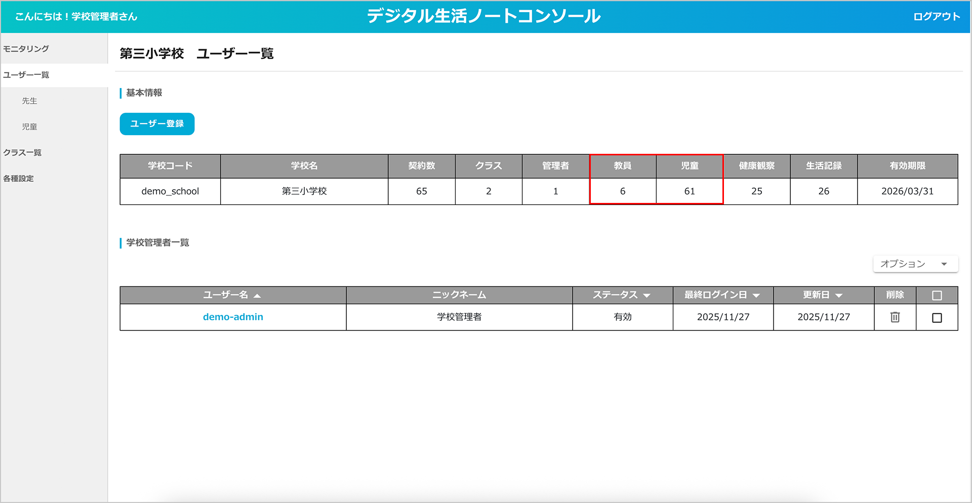Open 各種設定 in the sidebar

coord(19,179)
